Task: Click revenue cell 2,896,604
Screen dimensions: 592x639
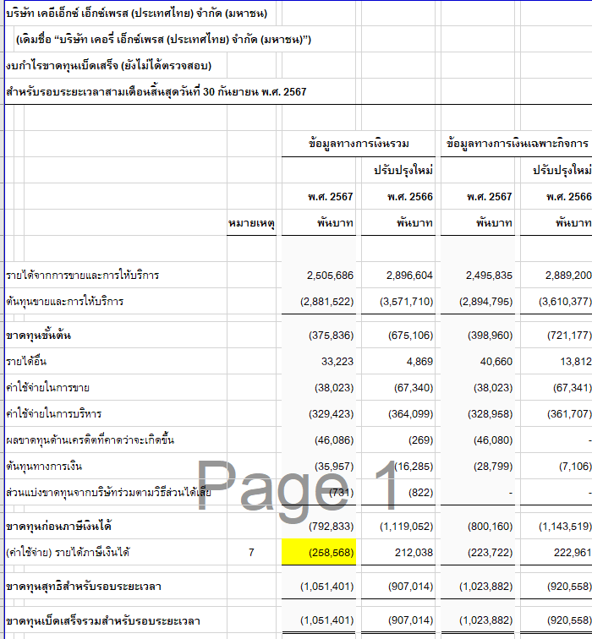Action: pyautogui.click(x=409, y=276)
